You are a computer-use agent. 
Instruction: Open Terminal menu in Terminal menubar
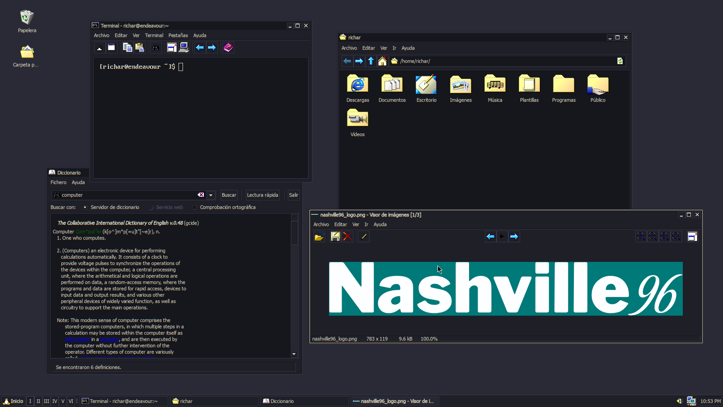154,35
